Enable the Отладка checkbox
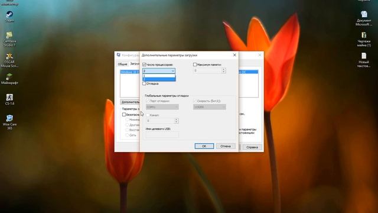The image size is (378, 213). click(x=144, y=83)
